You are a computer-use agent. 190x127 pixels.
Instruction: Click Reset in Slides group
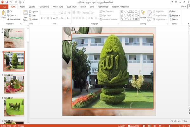coord(32,16)
